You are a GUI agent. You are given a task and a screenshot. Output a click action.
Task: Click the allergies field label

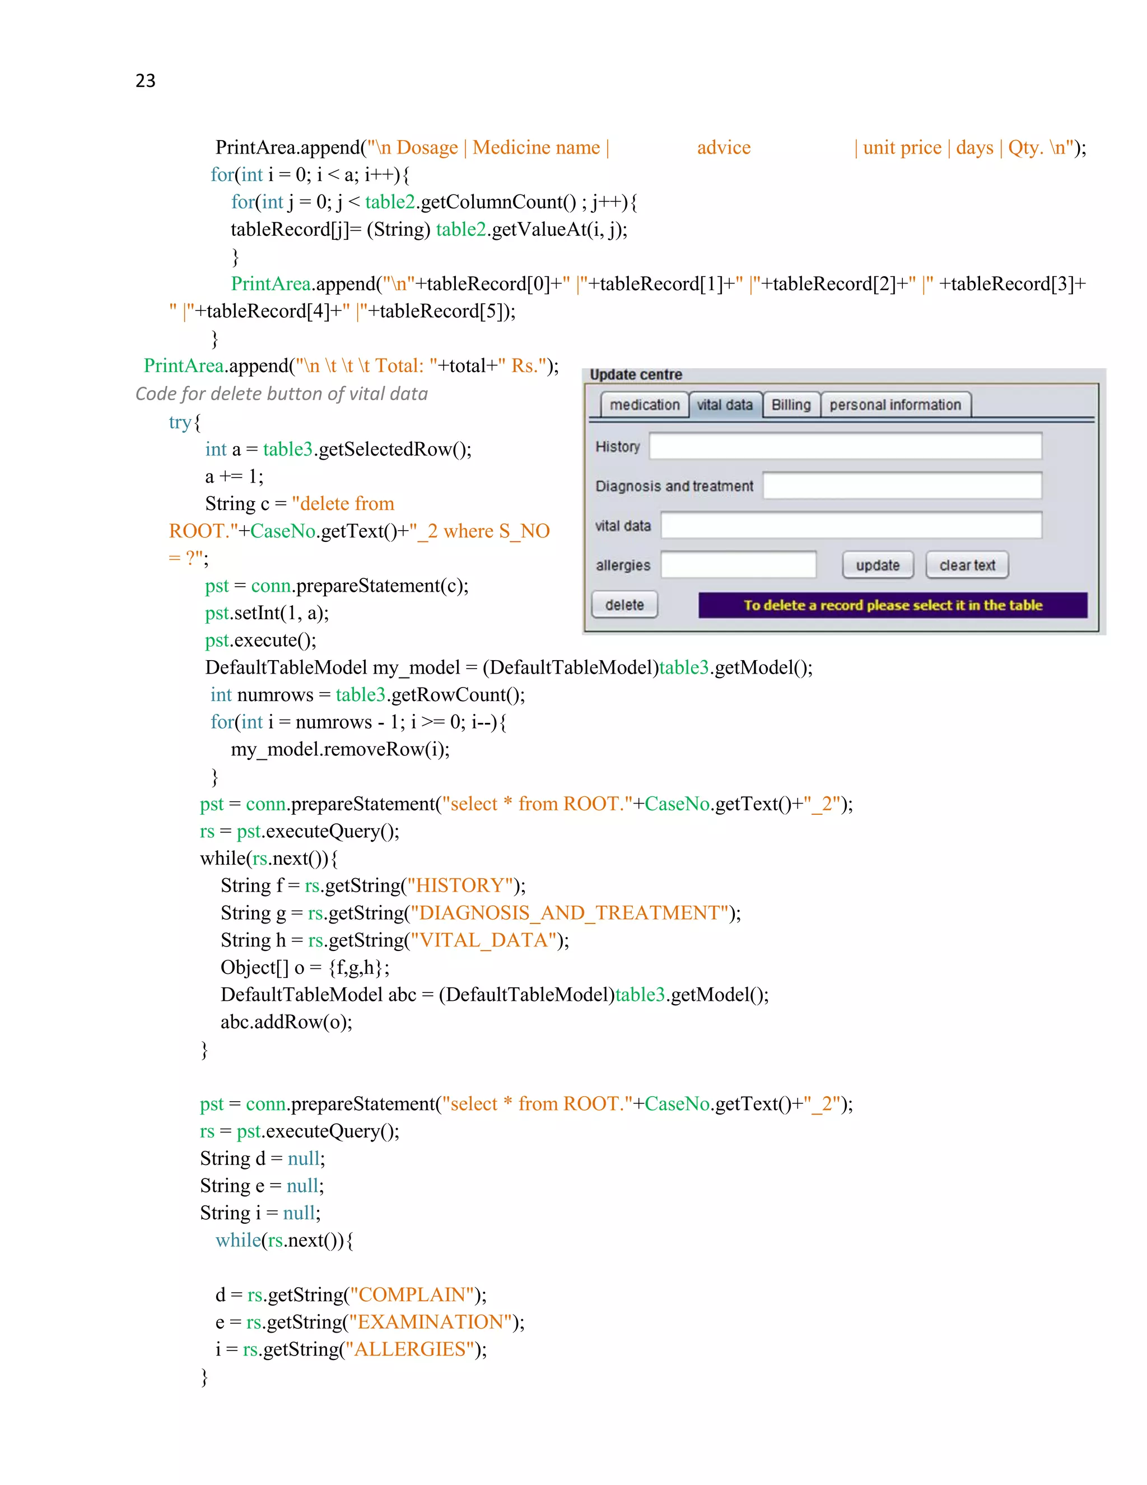point(623,565)
